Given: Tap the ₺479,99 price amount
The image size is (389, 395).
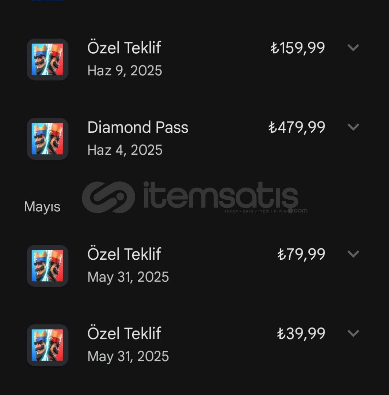Looking at the screenshot, I should [x=297, y=127].
